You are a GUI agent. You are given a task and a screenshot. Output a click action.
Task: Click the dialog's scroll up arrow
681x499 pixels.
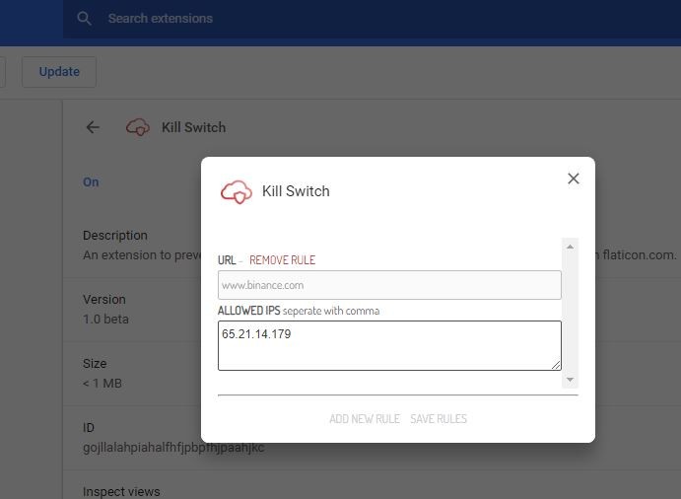click(x=570, y=247)
